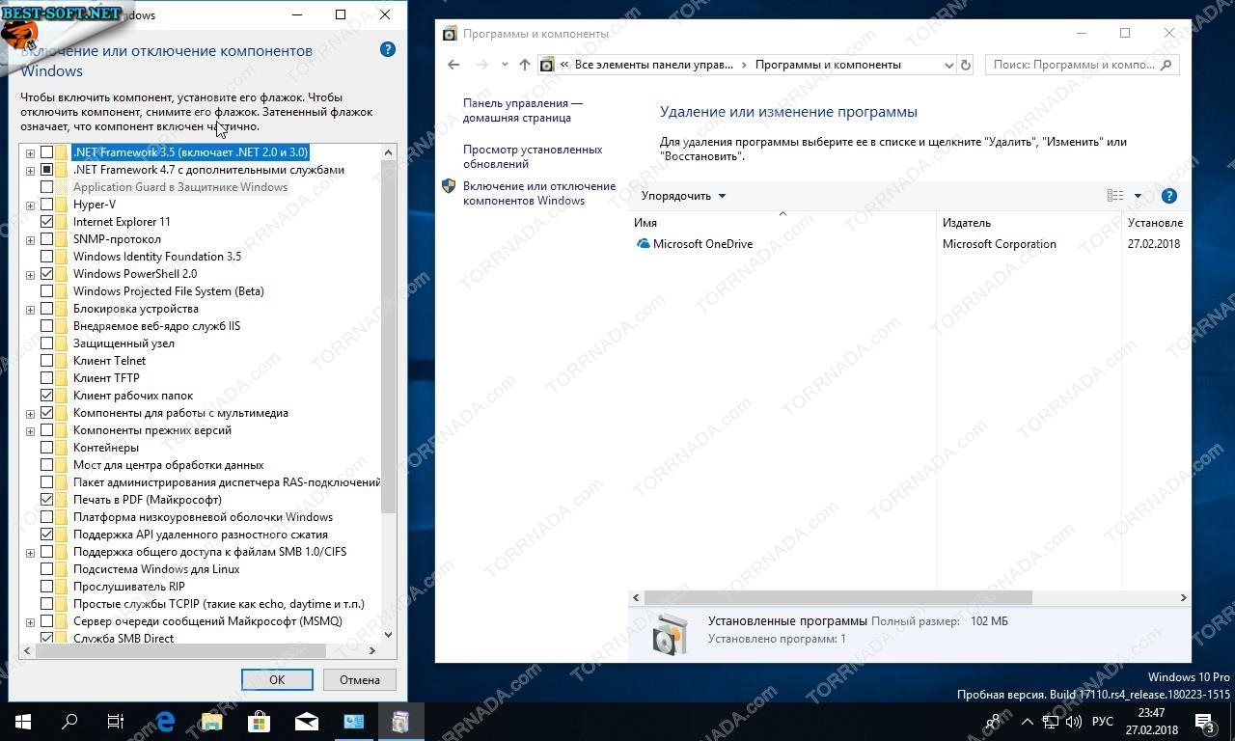Open recent locations dropdown next to forward arrow
Image resolution: width=1235 pixels, height=741 pixels.
coord(505,65)
